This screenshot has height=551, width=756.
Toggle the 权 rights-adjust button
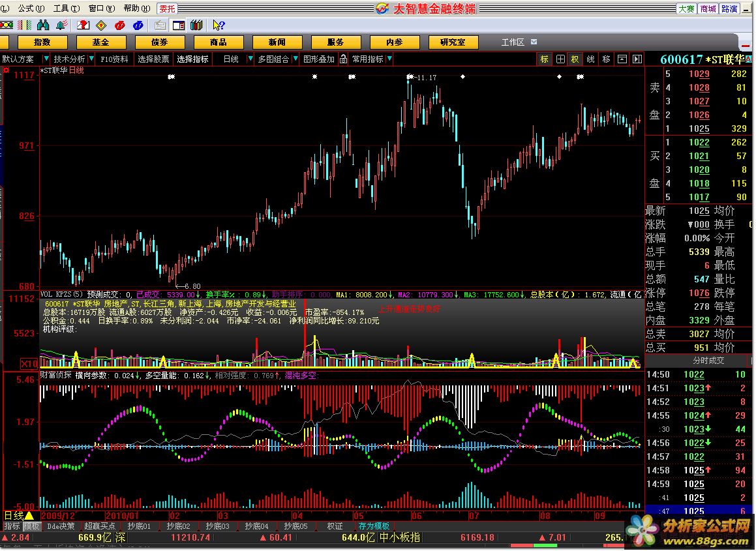(x=575, y=59)
